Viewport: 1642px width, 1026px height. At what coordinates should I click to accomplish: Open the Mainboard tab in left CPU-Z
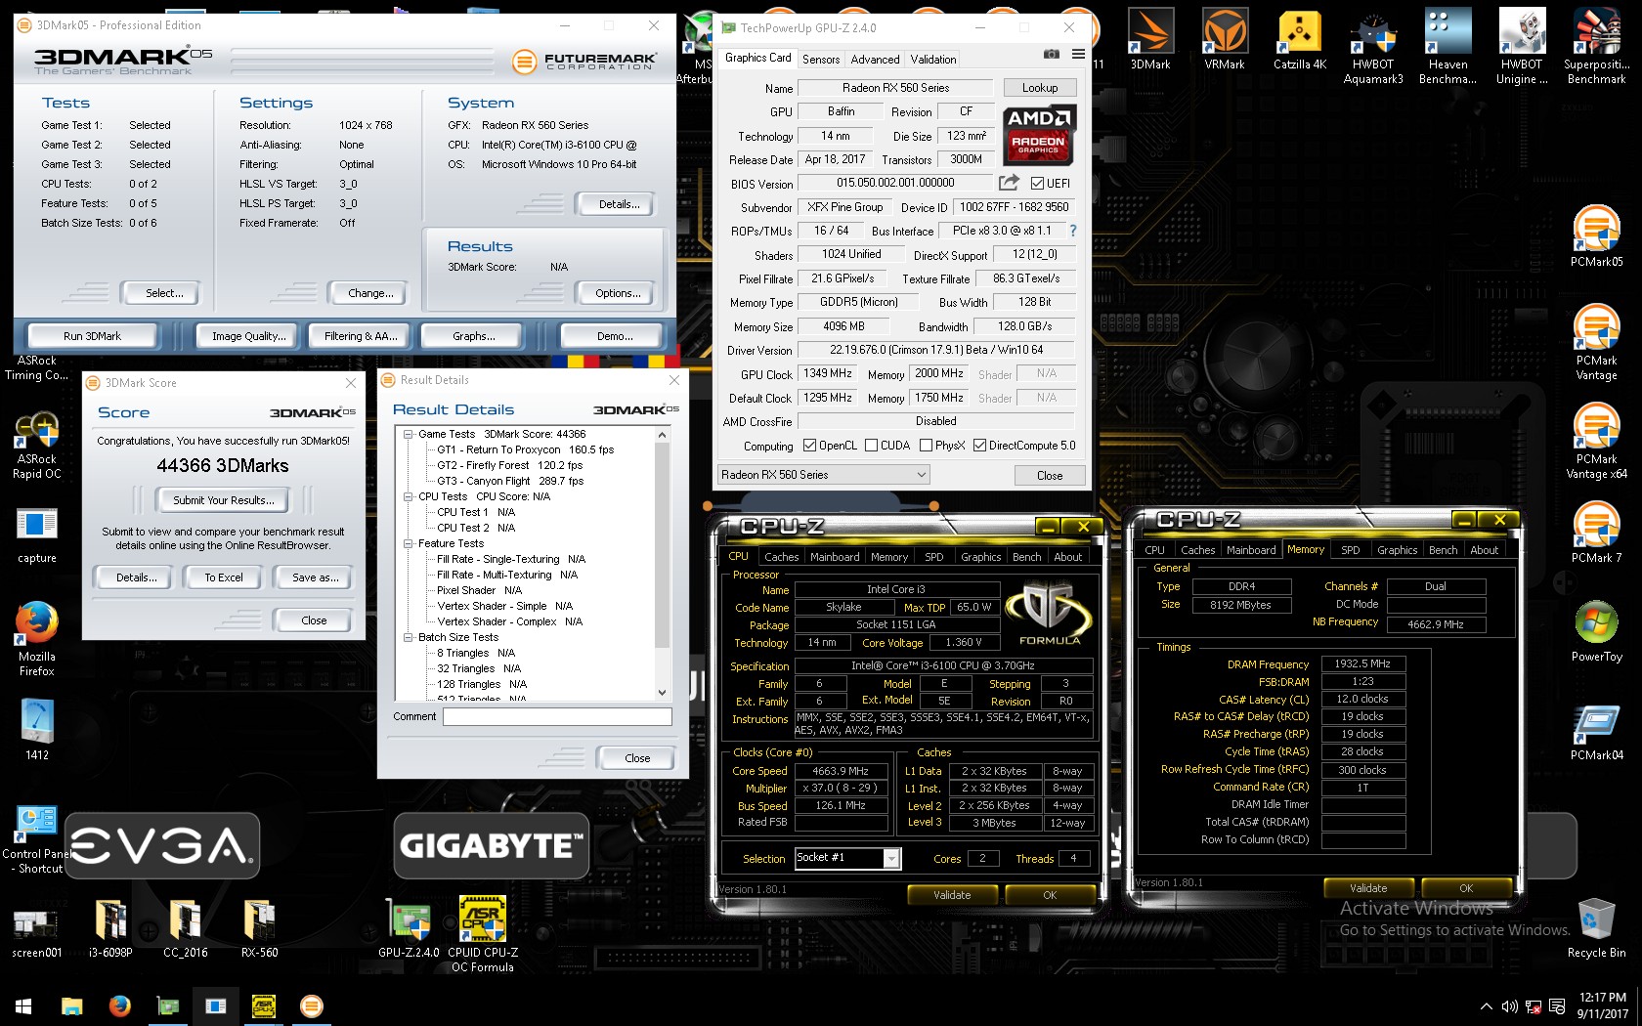[x=835, y=557]
